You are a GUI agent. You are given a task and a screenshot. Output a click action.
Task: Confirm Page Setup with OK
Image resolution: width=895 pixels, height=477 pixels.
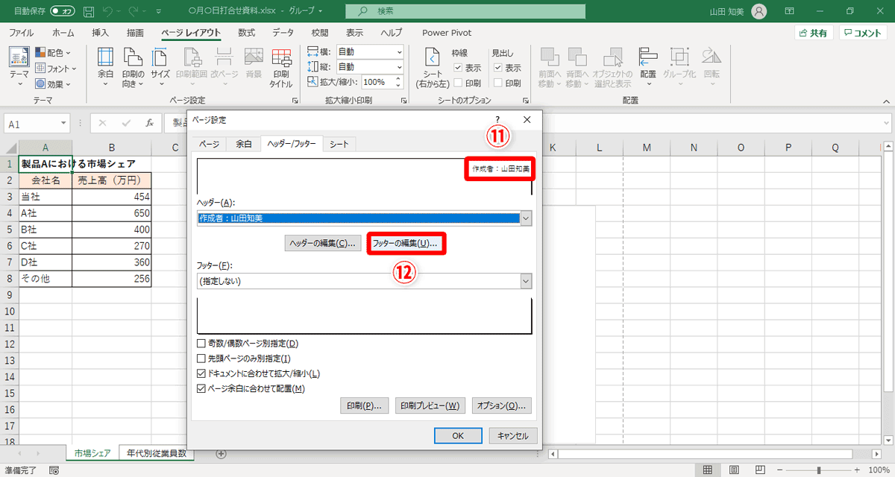(x=458, y=436)
